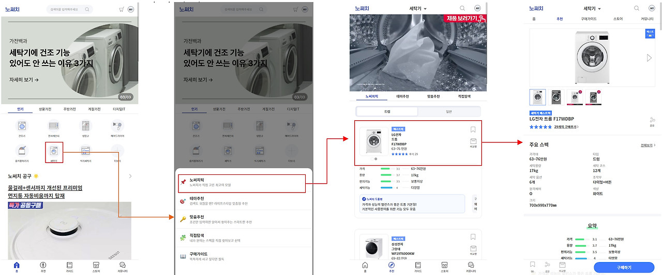Click the 용량 score bar in 요약 section

pos(580,246)
